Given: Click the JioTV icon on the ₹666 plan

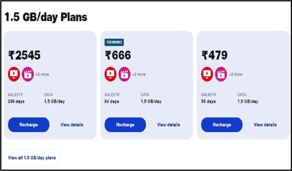Looking at the screenshot, I should click(110, 74).
